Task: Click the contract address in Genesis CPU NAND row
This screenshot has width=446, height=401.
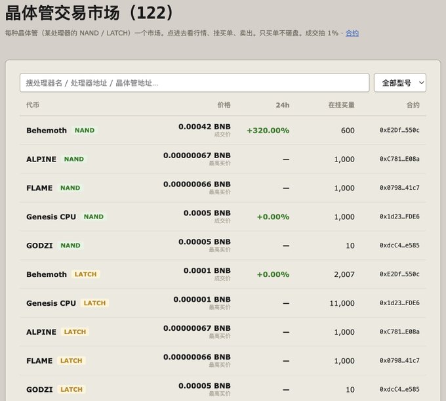Action: (x=399, y=217)
